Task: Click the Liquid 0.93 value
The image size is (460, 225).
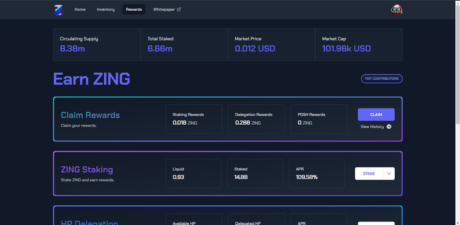Action: pyautogui.click(x=178, y=177)
